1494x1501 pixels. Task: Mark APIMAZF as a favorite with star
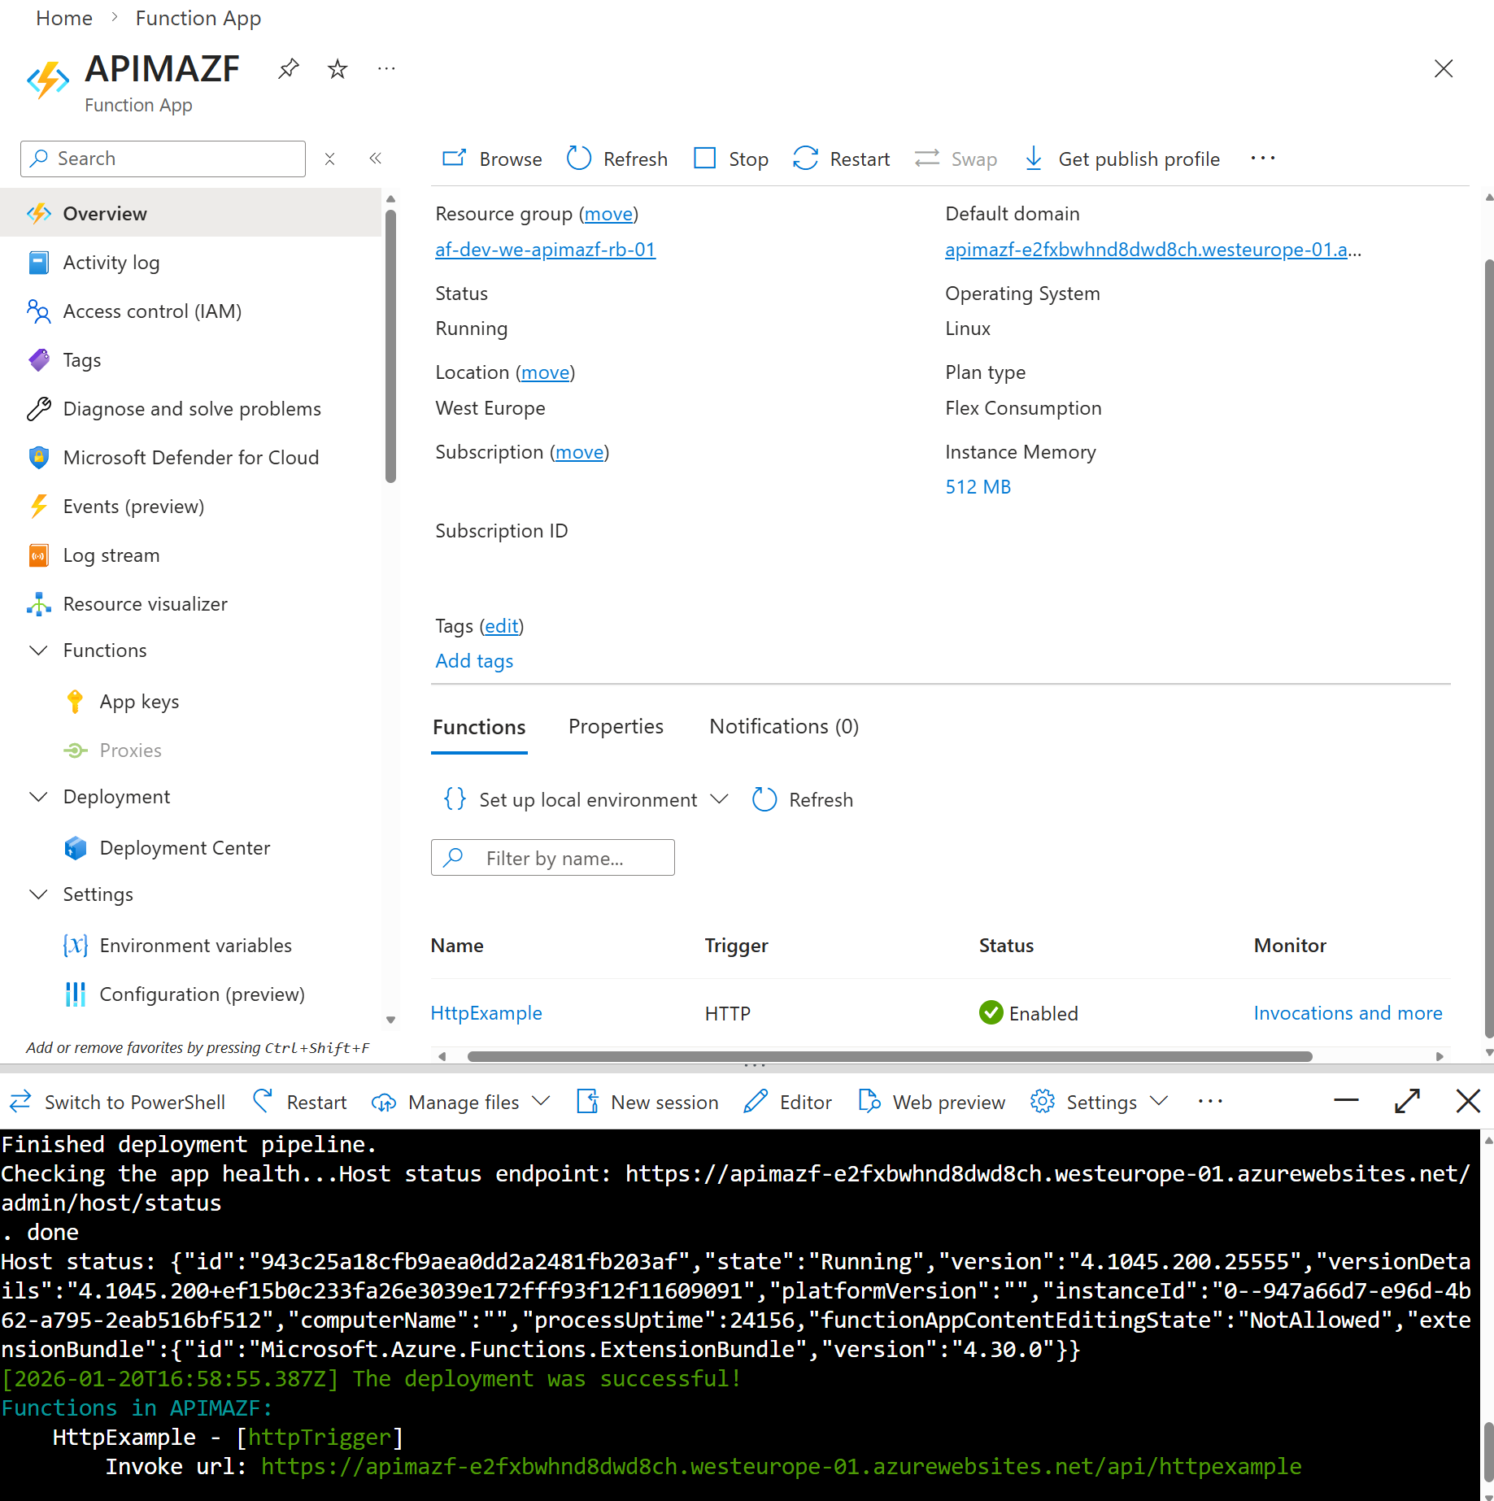pos(337,69)
